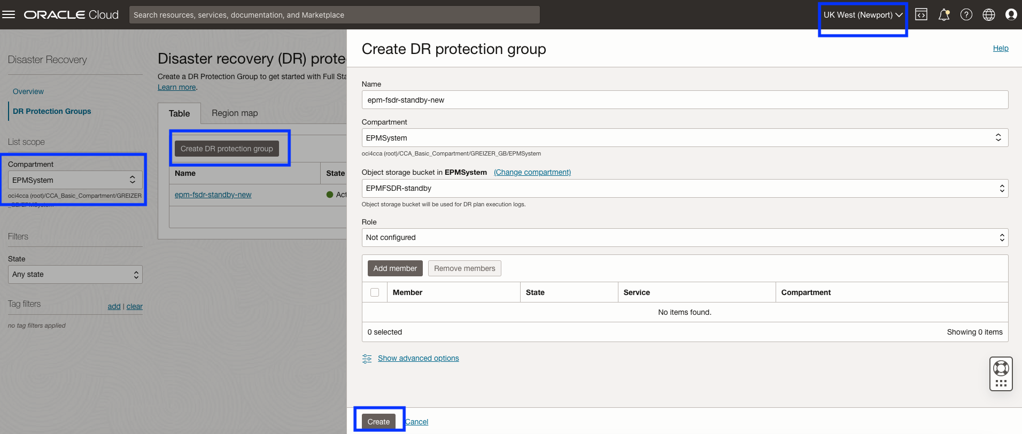This screenshot has width=1022, height=434.
Task: Open the hamburger navigation menu
Action: click(9, 14)
